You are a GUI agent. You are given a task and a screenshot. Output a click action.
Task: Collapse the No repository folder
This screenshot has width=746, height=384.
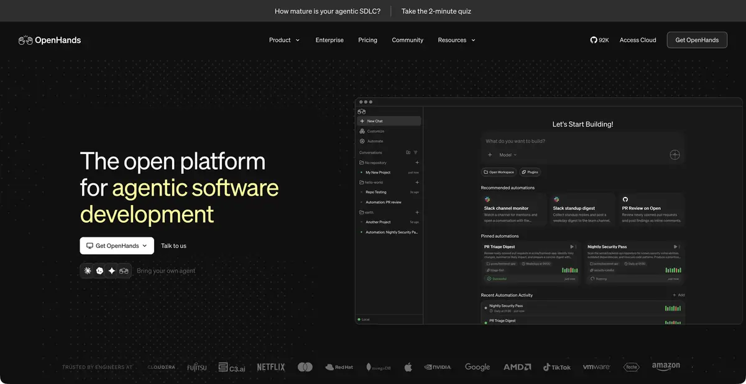pos(373,163)
